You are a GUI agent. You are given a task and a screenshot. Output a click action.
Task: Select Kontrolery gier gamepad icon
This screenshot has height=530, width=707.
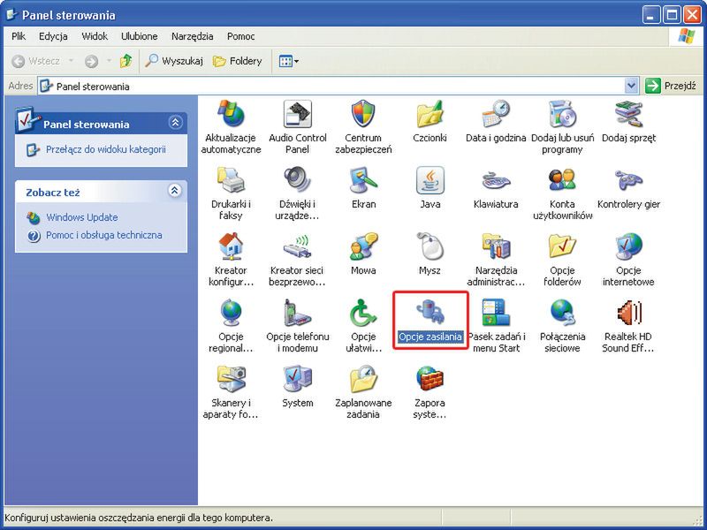pyautogui.click(x=628, y=180)
